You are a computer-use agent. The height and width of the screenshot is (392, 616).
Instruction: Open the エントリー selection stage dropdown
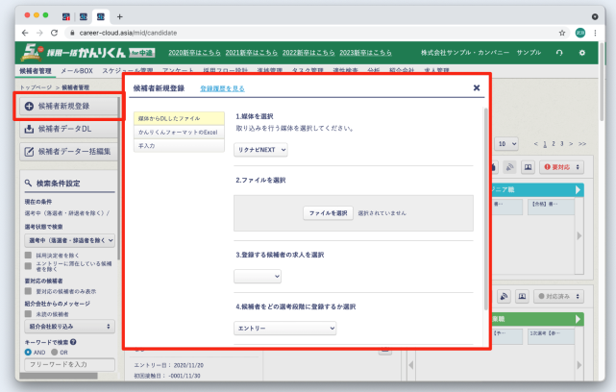(x=285, y=329)
